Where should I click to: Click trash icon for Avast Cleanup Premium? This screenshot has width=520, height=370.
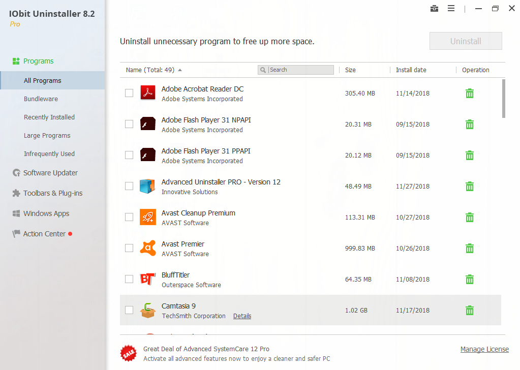coord(469,218)
